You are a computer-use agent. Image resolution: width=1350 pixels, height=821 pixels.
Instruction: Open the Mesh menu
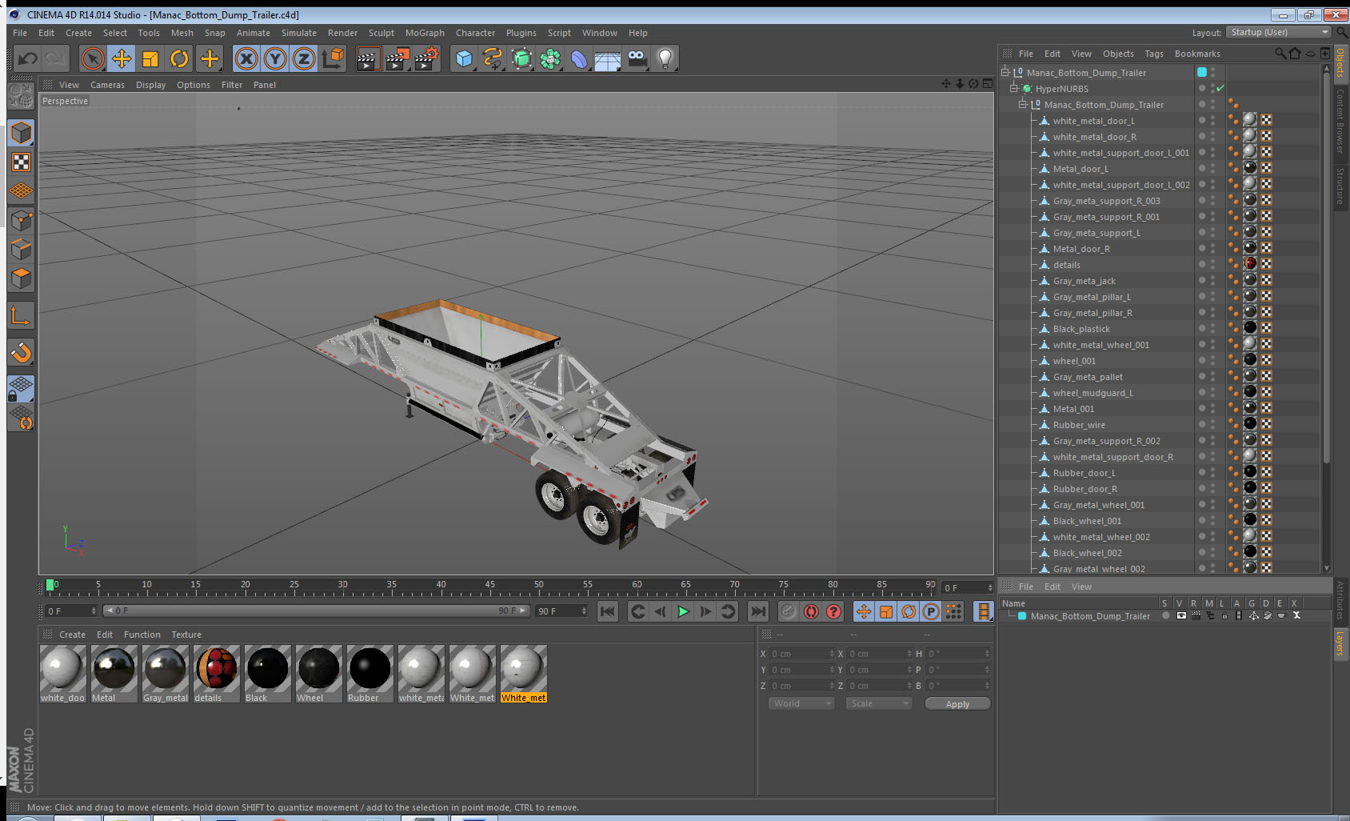pos(182,33)
